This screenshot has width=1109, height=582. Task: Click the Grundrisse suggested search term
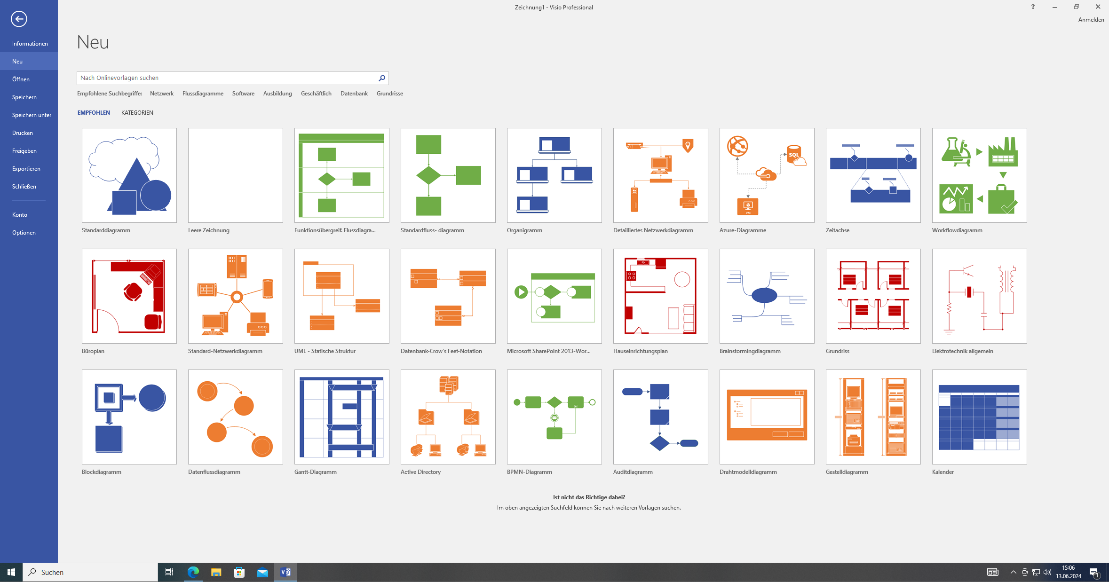tap(390, 94)
